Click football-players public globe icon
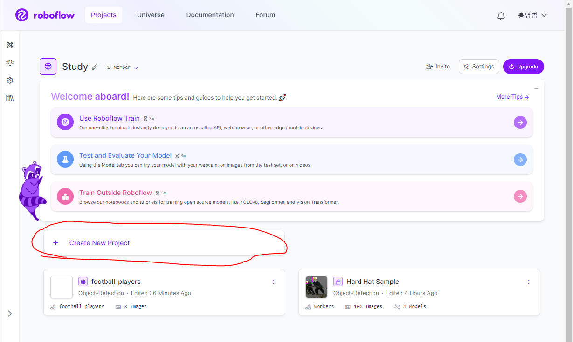 pyautogui.click(x=83, y=282)
